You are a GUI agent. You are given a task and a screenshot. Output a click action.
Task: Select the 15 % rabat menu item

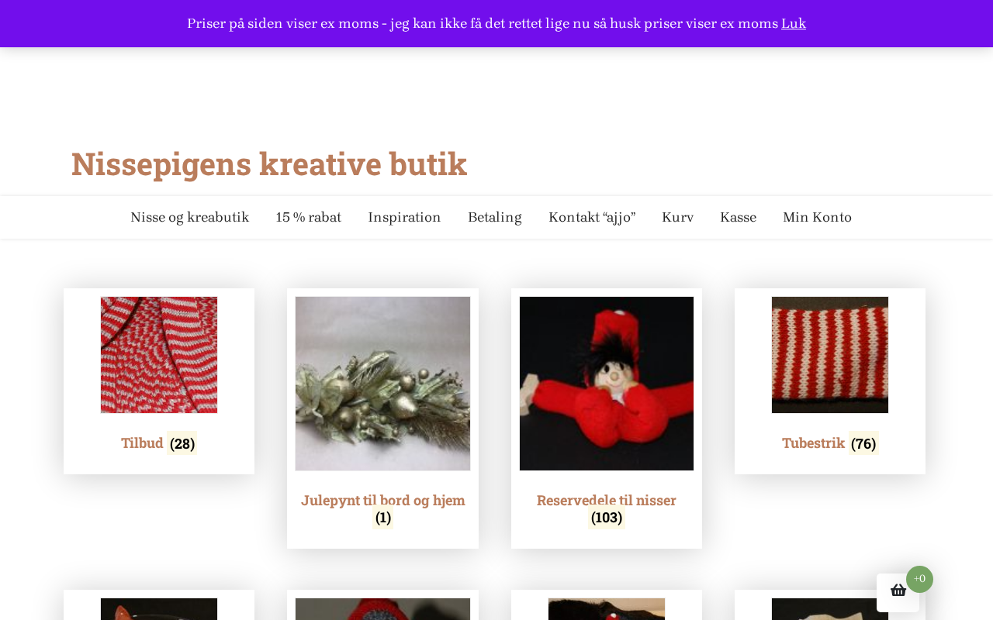click(309, 218)
